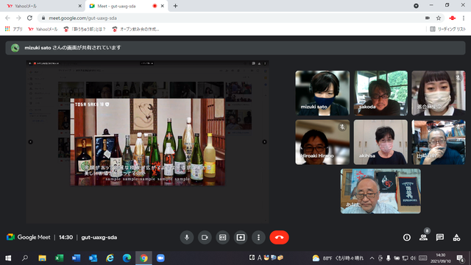
Task: Click the mizuki sato screen sharing banner
Action: pos(235,48)
